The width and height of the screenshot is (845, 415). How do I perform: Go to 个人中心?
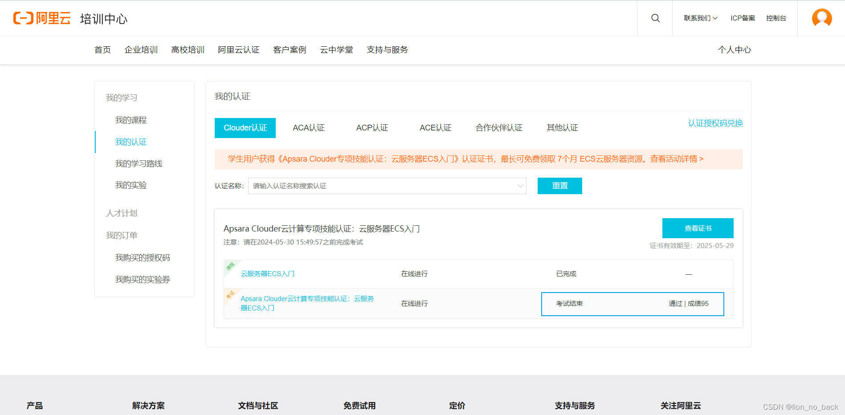[x=735, y=50]
